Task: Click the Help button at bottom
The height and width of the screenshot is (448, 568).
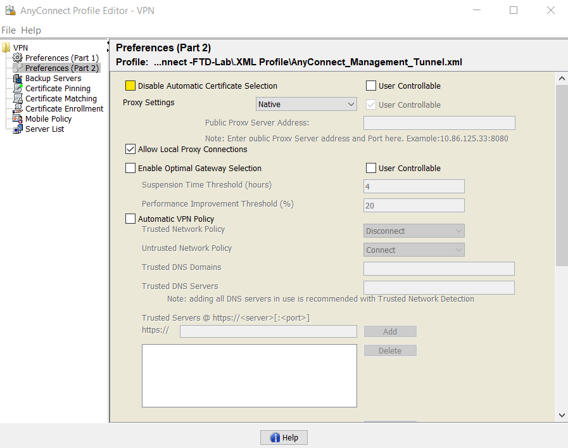Action: pos(284,437)
